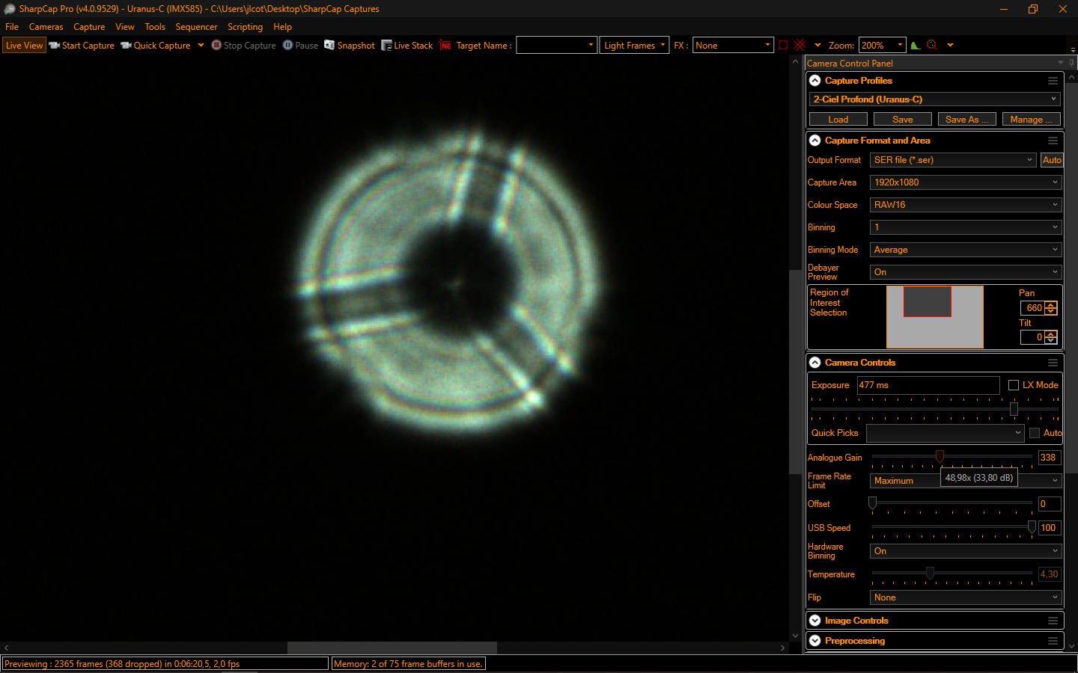Toggle Auto next to Output Format
This screenshot has width=1078, height=673.
[x=1051, y=159]
